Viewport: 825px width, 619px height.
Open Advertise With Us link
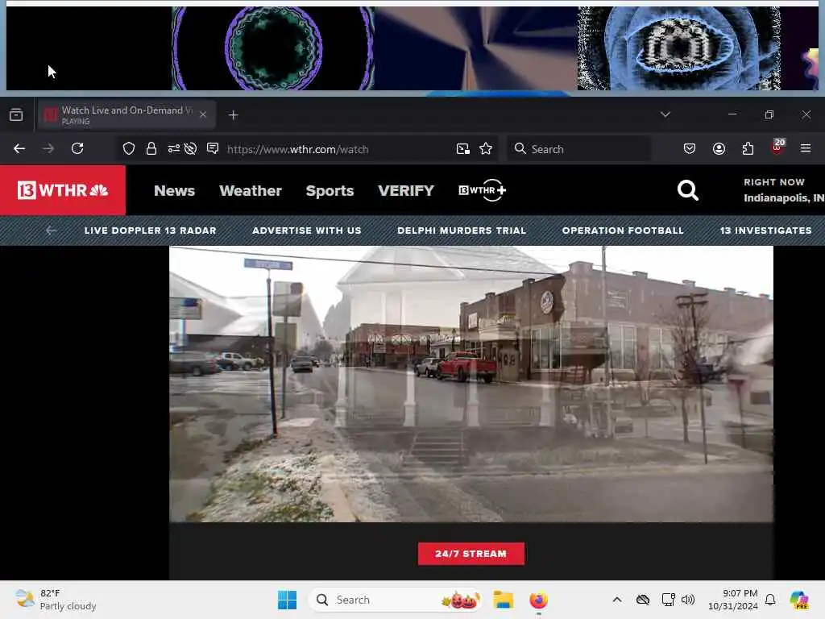click(x=307, y=231)
